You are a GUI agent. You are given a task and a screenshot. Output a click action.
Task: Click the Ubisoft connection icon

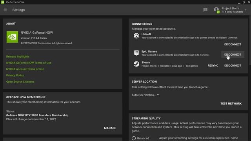coord(136,36)
